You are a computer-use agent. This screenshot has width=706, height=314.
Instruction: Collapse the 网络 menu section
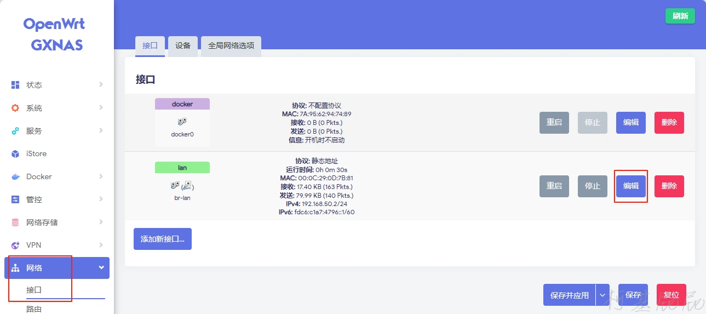(x=101, y=267)
